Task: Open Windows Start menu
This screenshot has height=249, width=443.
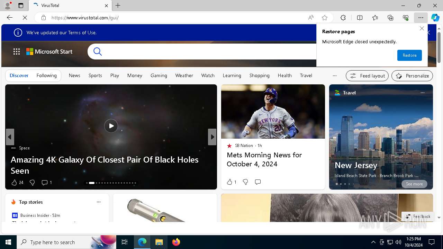Action: [x=8, y=242]
